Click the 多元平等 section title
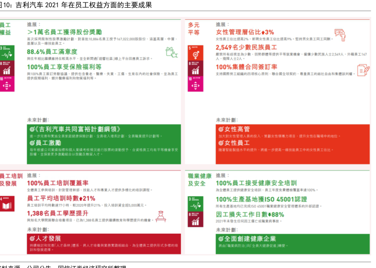Viewport: 376px width, 268px height. (x=194, y=29)
